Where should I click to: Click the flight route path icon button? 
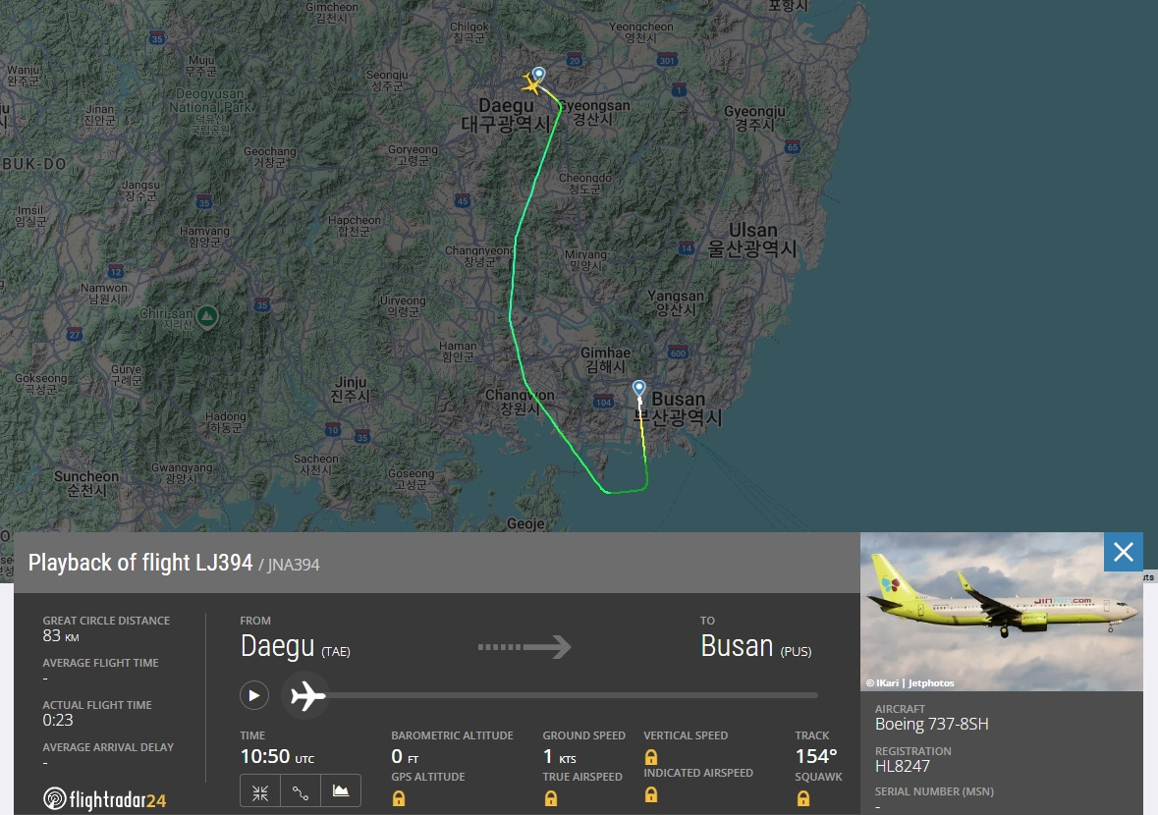[x=301, y=792]
